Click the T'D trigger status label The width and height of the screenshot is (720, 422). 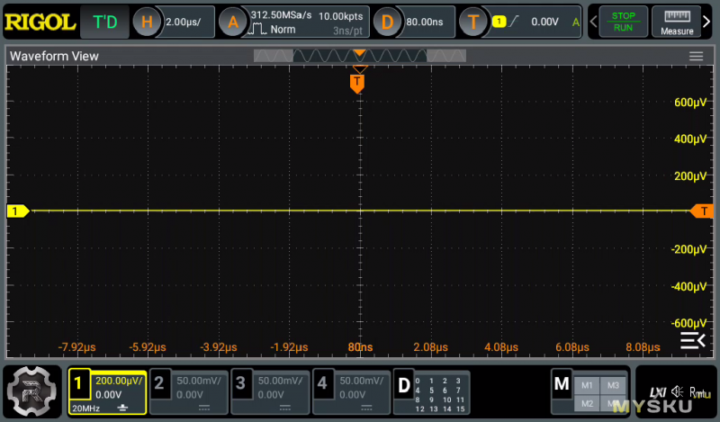tap(105, 22)
